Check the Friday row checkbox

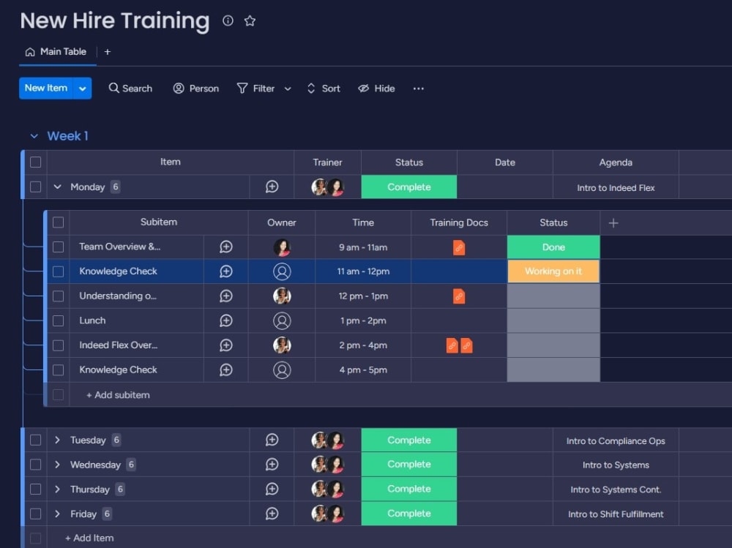point(35,514)
